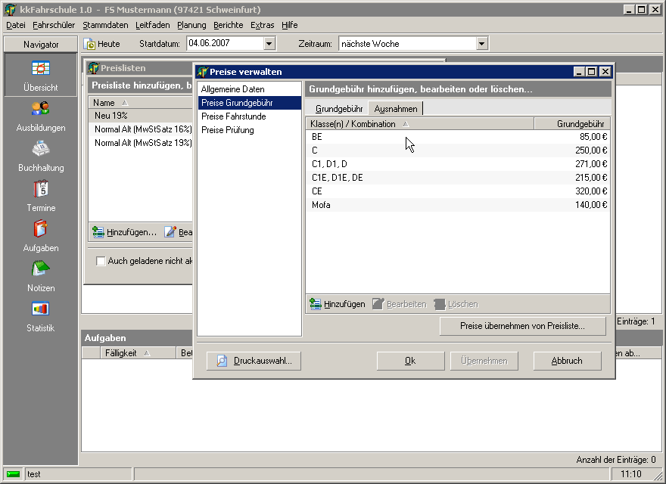The height and width of the screenshot is (484, 666).
Task: Go to Termine calendar icon
Action: pos(40,189)
